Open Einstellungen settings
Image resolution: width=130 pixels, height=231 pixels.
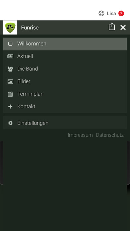[65, 123]
